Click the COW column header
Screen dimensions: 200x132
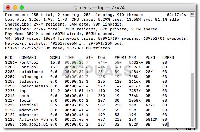point(101,57)
